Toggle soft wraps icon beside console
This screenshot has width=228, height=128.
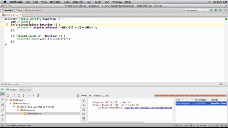point(84,110)
